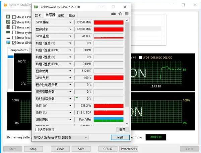Viewport: 201px width, 153px height.
Task: Click the 236.2 W power value
Action: (x=84, y=105)
